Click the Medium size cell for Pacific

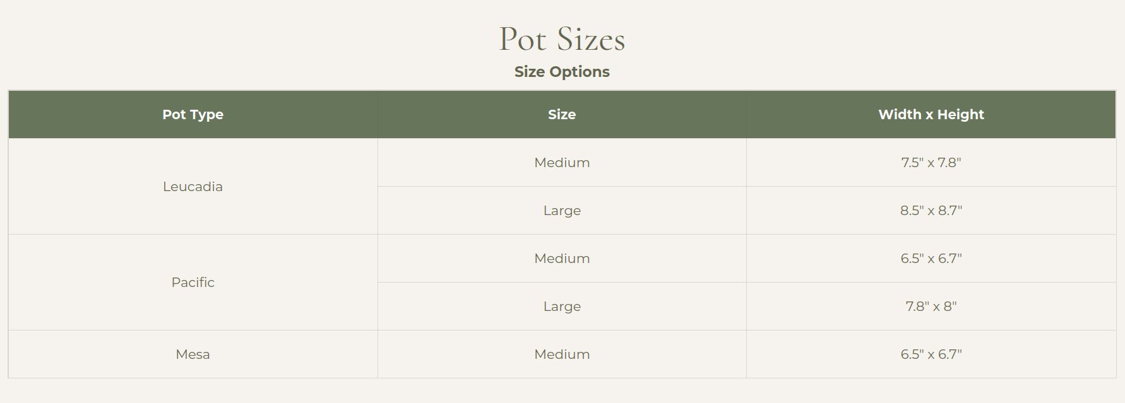[562, 259]
